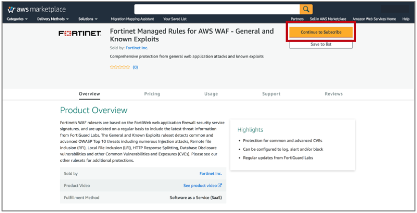417x213 pixels.
Task: Open the Categories dropdown menu
Action: pyautogui.click(x=17, y=19)
